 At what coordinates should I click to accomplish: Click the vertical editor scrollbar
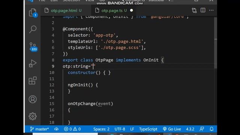tap(216, 43)
